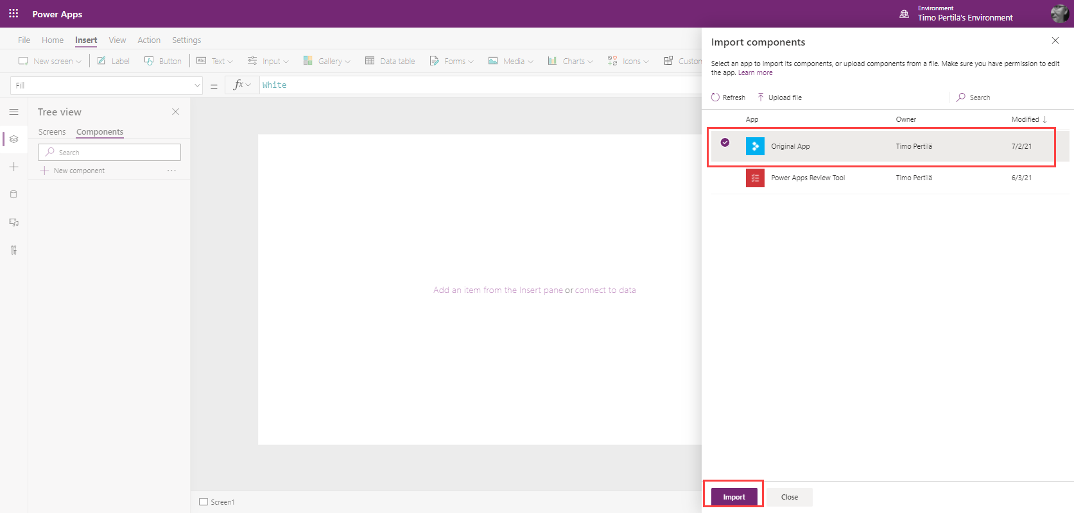Toggle the Screen1 checkbox at bottom

[x=204, y=502]
